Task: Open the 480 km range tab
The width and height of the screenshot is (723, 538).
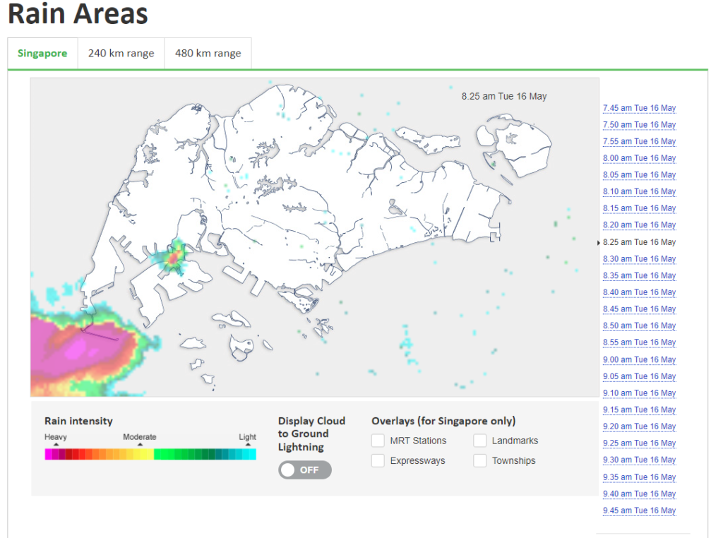Action: click(x=208, y=53)
